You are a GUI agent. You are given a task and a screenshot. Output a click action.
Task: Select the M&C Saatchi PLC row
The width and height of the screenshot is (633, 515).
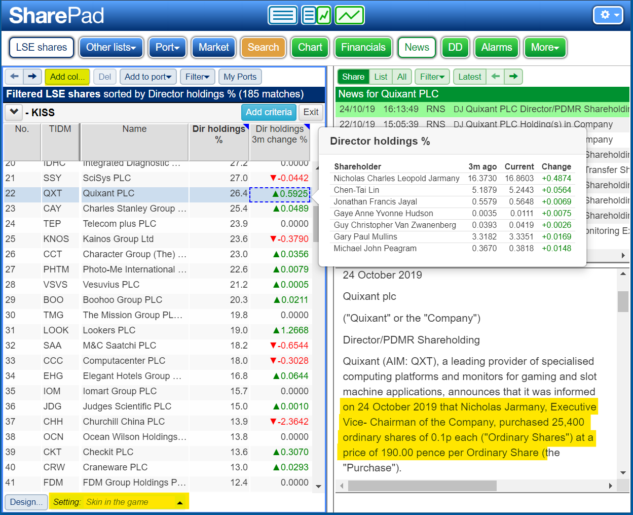click(157, 346)
